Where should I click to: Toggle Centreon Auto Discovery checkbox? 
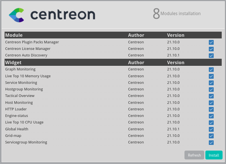click(211, 56)
